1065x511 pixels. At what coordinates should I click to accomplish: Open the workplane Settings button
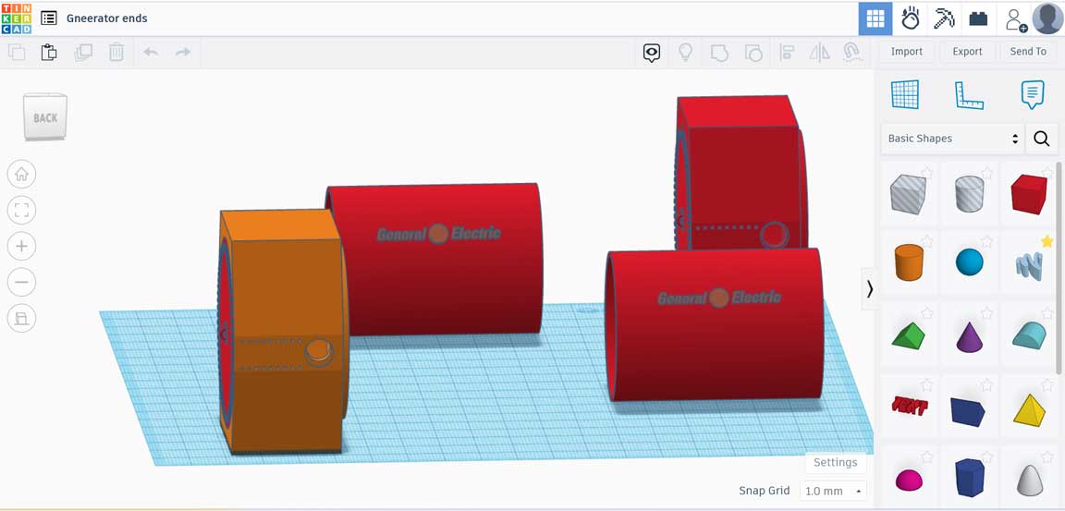click(x=836, y=462)
